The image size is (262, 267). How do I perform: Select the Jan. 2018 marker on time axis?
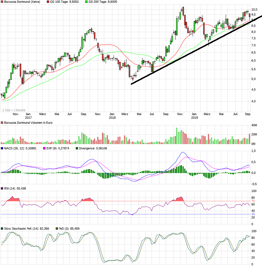pyautogui.click(x=112, y=116)
